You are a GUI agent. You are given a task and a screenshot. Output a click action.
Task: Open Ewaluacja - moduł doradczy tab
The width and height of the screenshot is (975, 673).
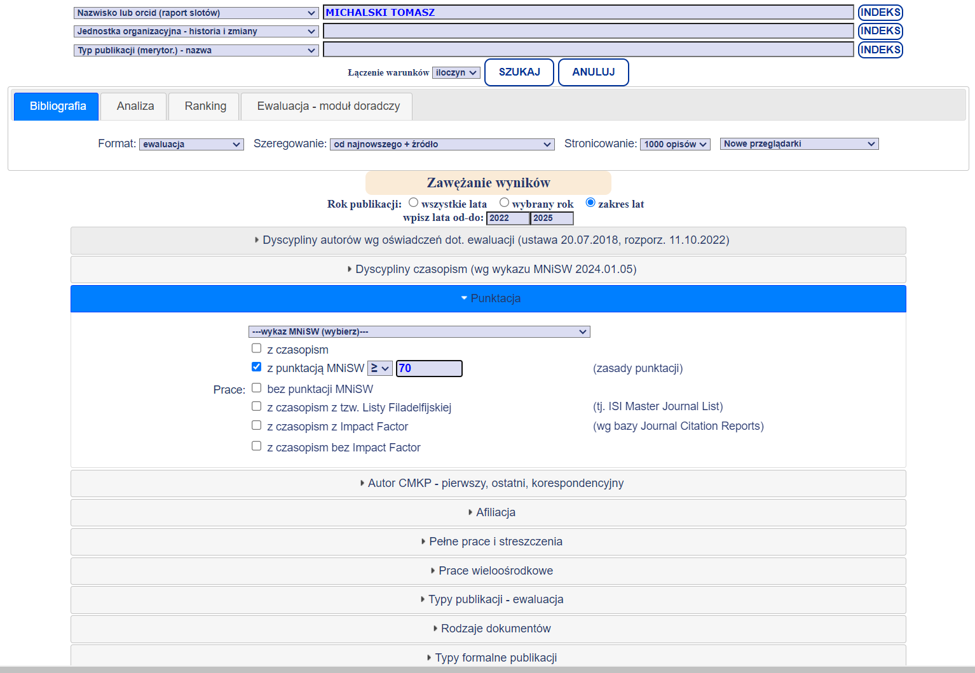coord(328,106)
